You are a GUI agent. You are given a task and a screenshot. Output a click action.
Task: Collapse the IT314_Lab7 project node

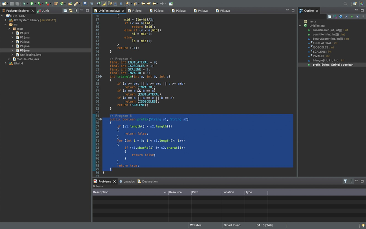pyautogui.click(x=2, y=16)
